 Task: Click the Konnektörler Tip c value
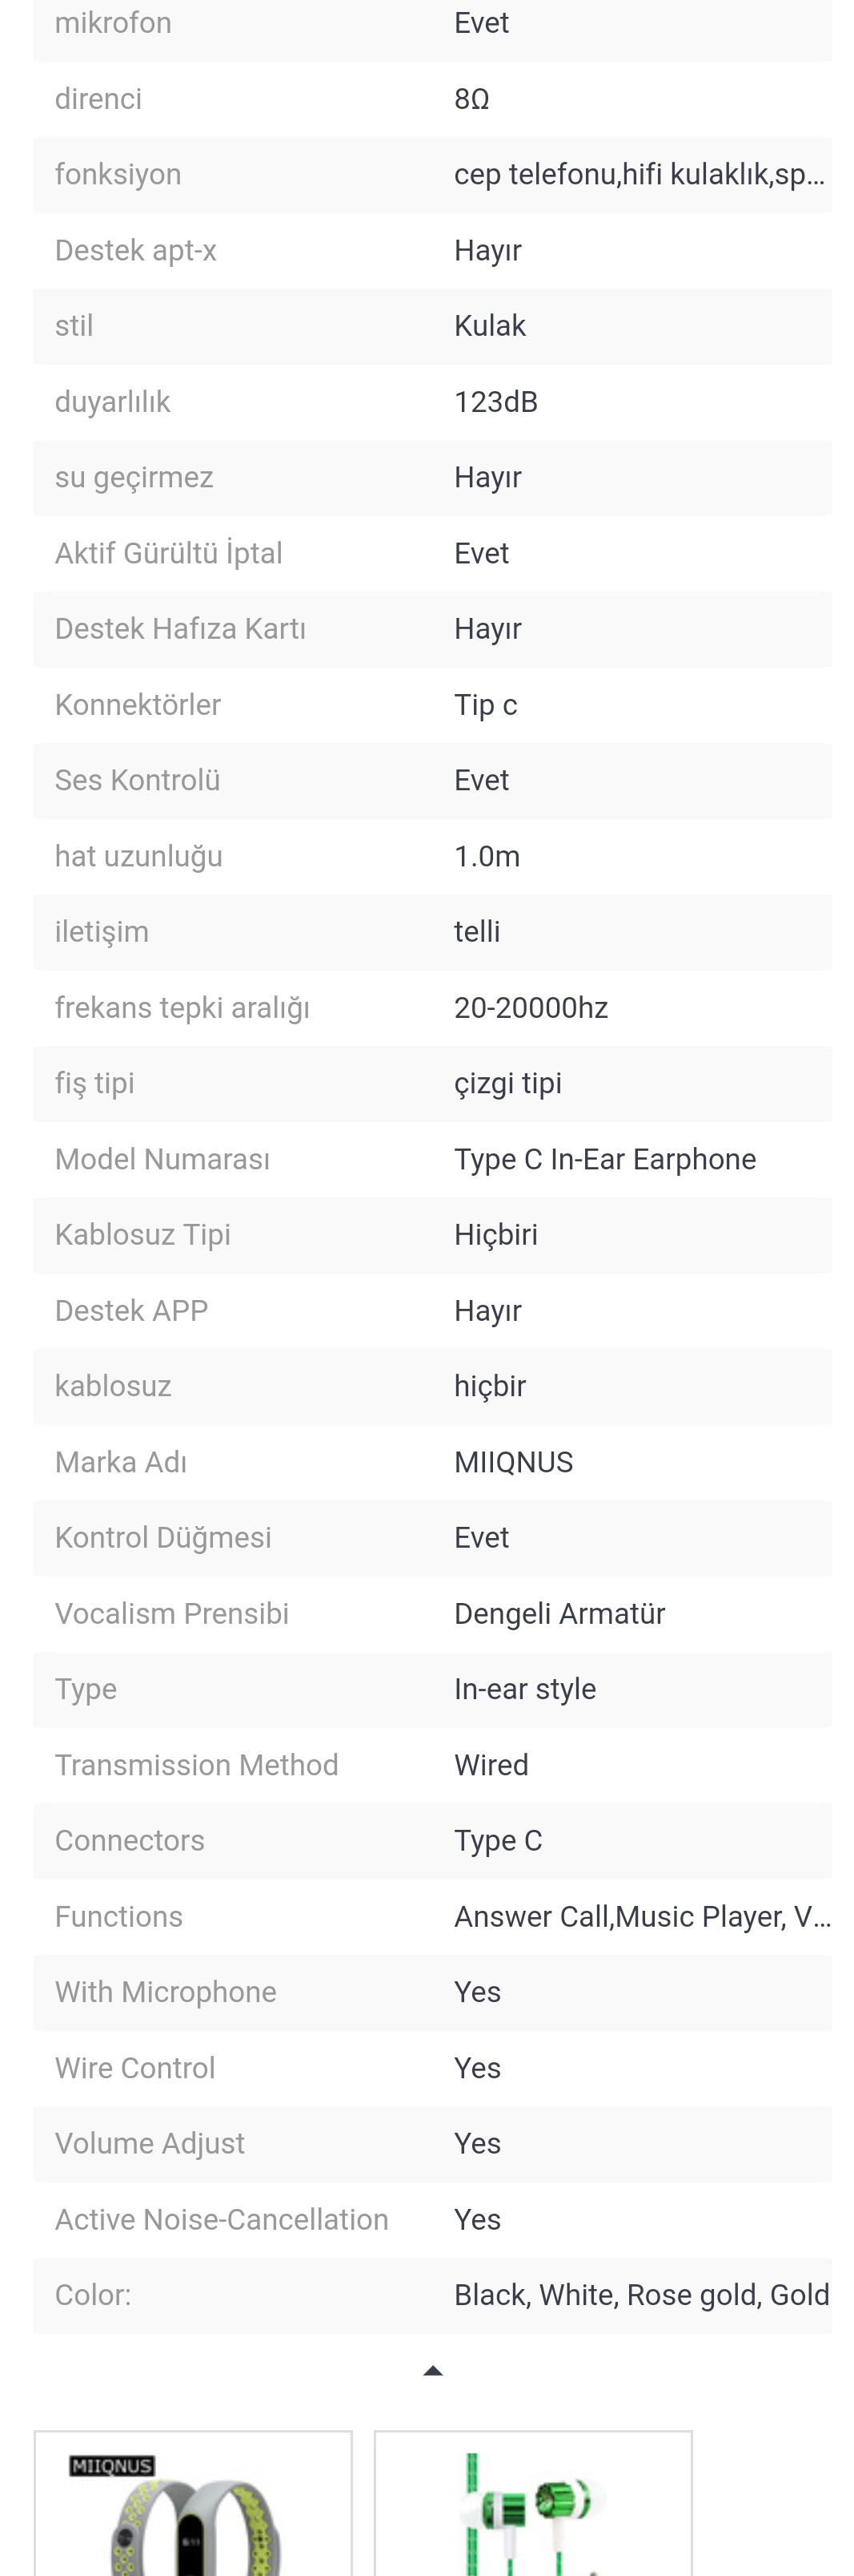[486, 705]
